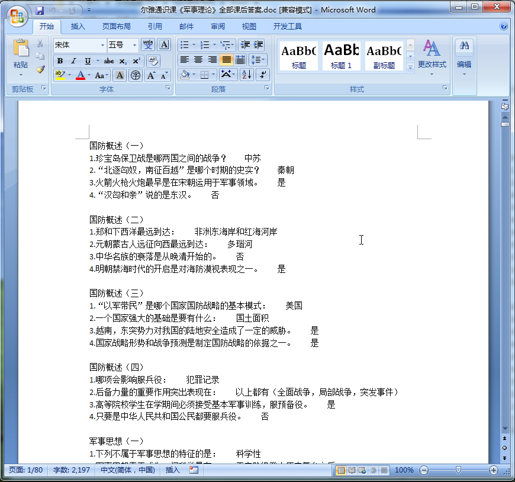Increase paragraph indent

[x=259, y=44]
